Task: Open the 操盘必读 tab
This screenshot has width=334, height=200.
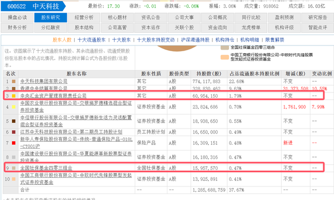Action: click(17, 17)
